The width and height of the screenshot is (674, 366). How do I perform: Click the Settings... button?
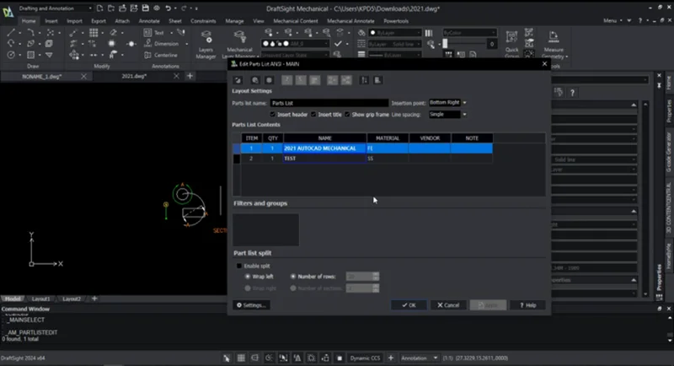coord(251,304)
